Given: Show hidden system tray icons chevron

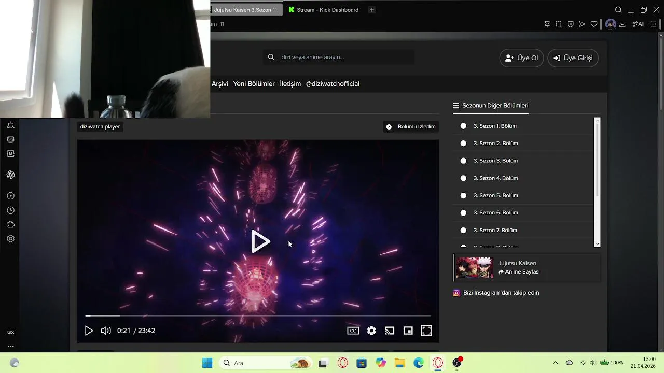Looking at the screenshot, I should click(555, 363).
